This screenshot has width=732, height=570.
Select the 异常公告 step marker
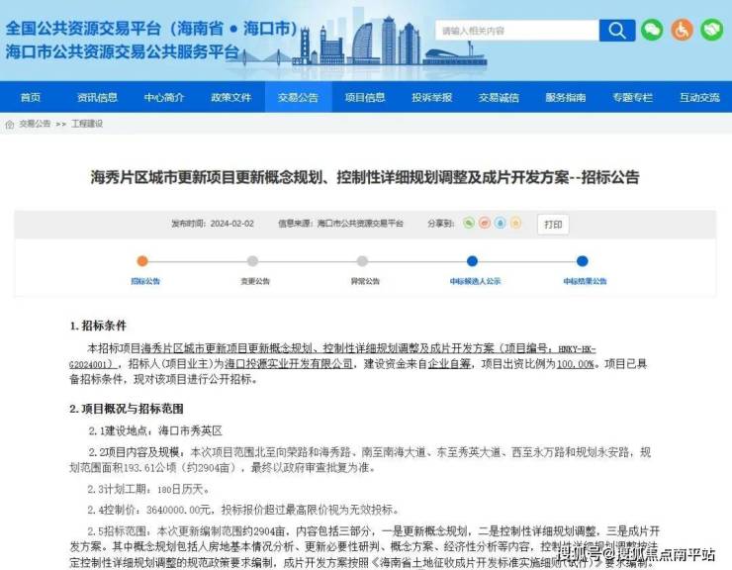tap(362, 261)
